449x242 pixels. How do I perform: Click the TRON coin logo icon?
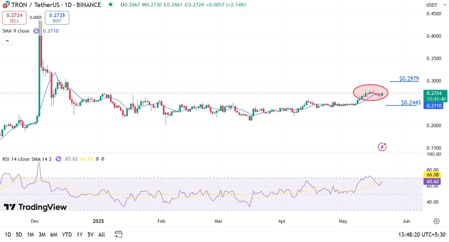(x=6, y=4)
